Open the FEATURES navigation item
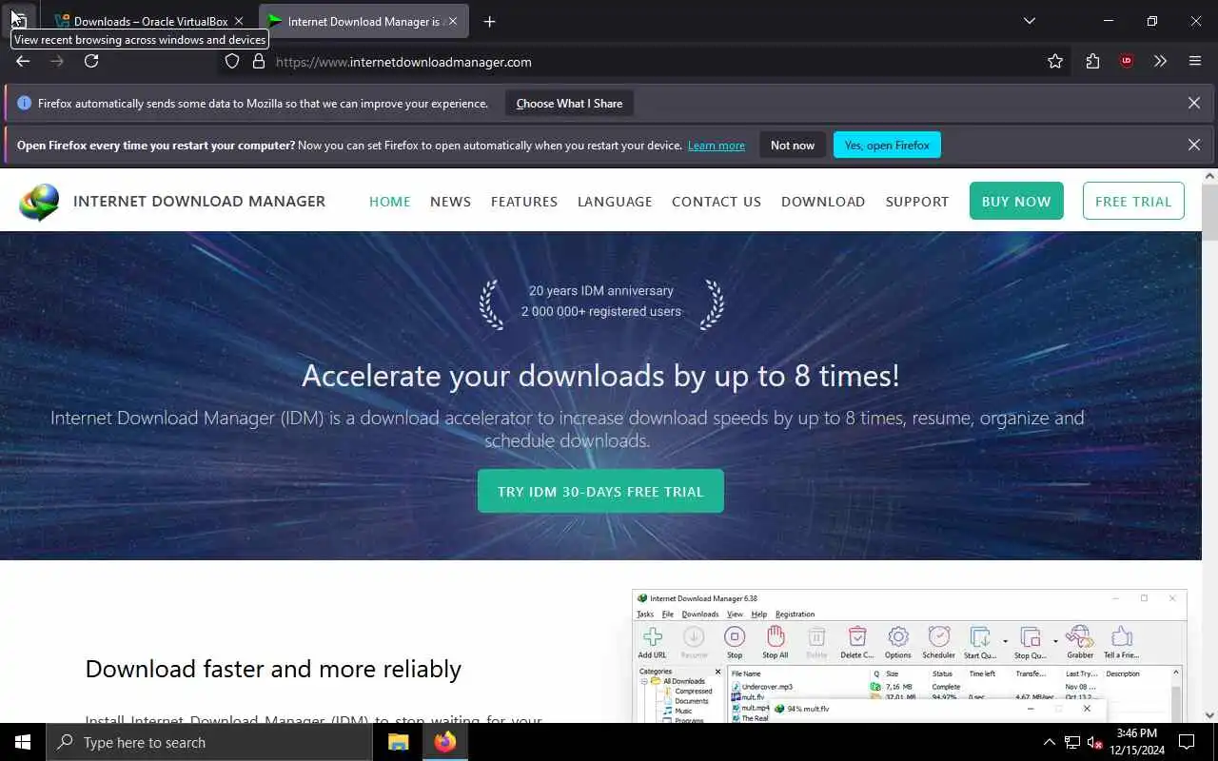Screen dimensions: 1218x761 pyautogui.click(x=524, y=202)
